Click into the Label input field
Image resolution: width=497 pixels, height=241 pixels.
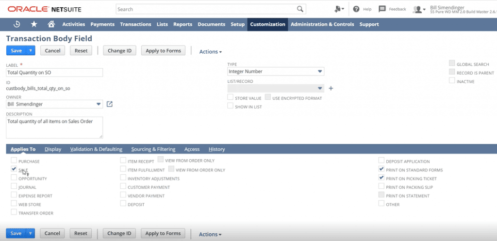(x=54, y=73)
